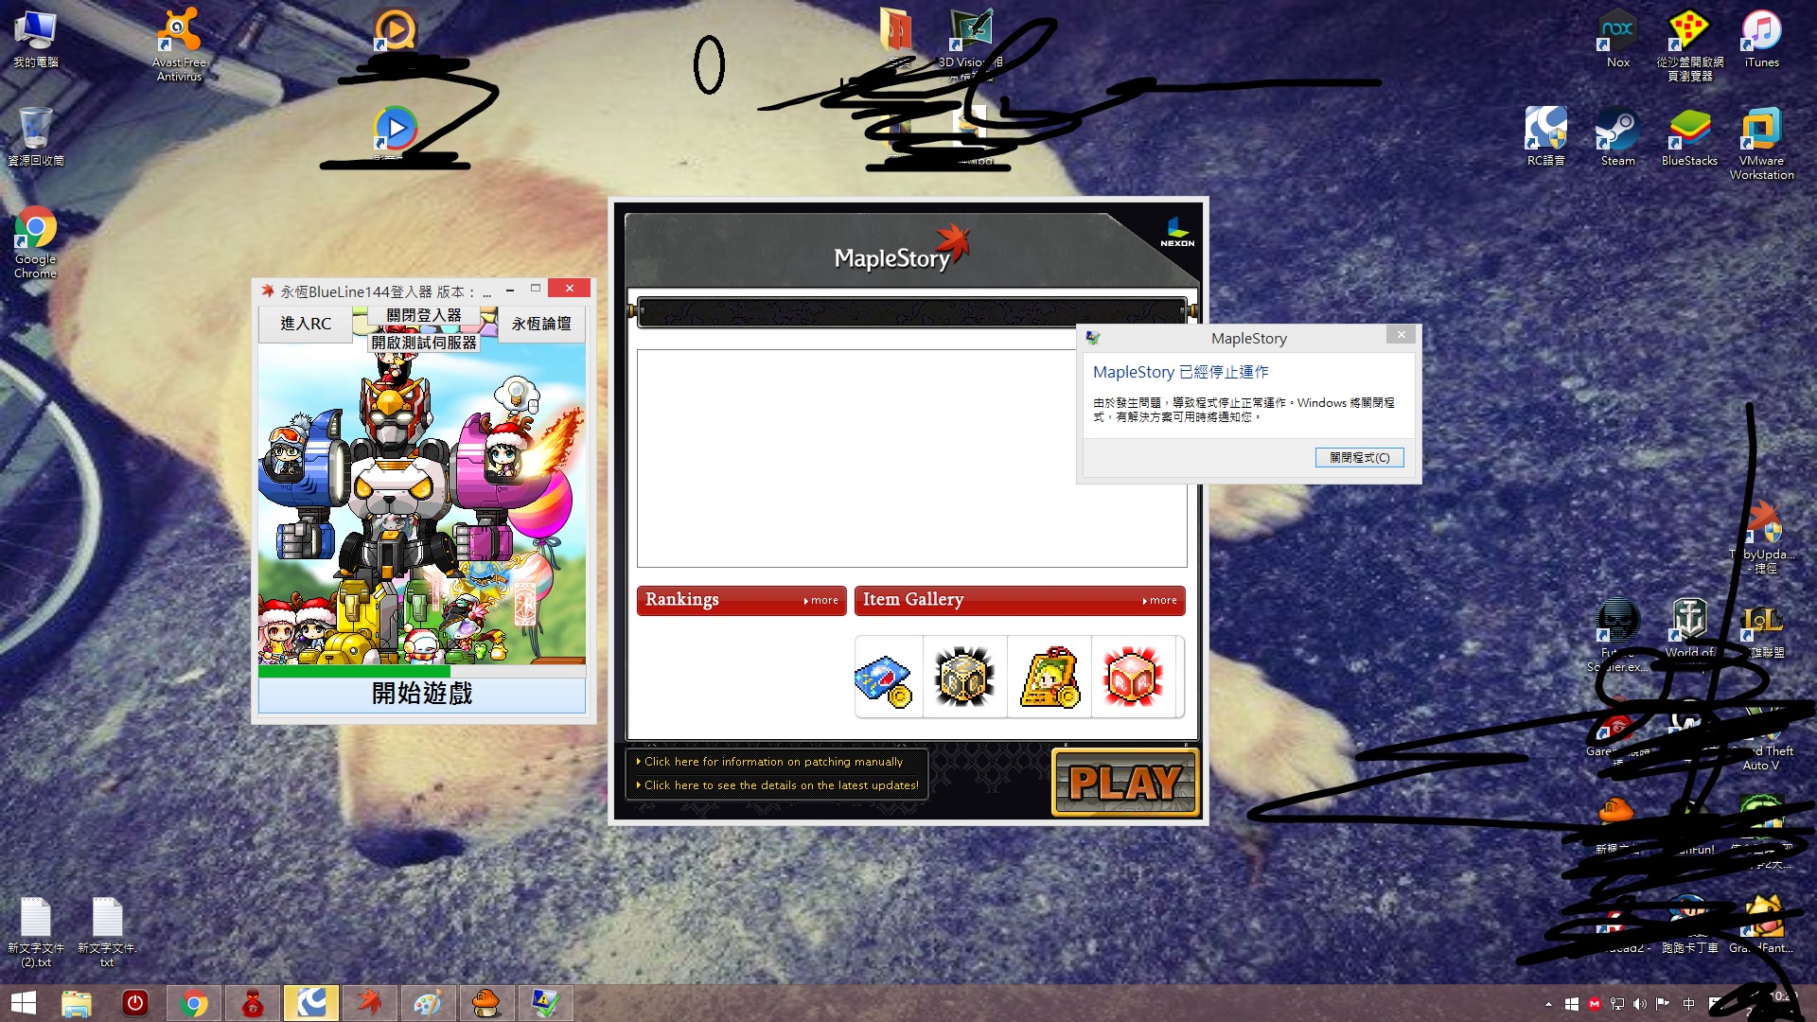The image size is (1817, 1022).
Task: Open the Paint palette taskbar icon
Action: (428, 1003)
